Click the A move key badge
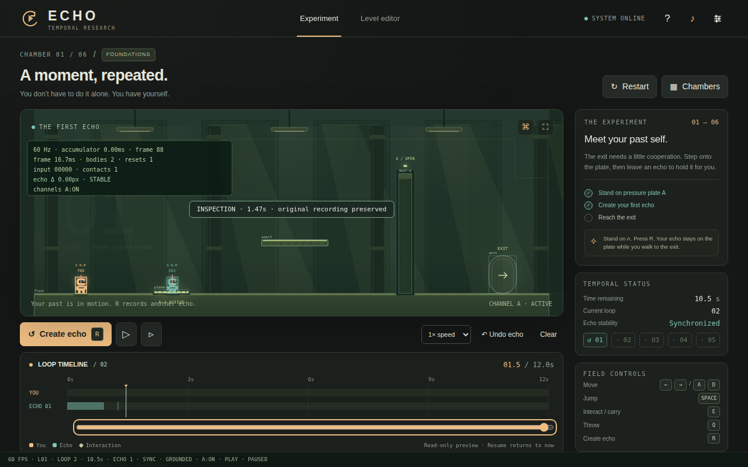The width and height of the screenshot is (748, 467). click(x=699, y=385)
